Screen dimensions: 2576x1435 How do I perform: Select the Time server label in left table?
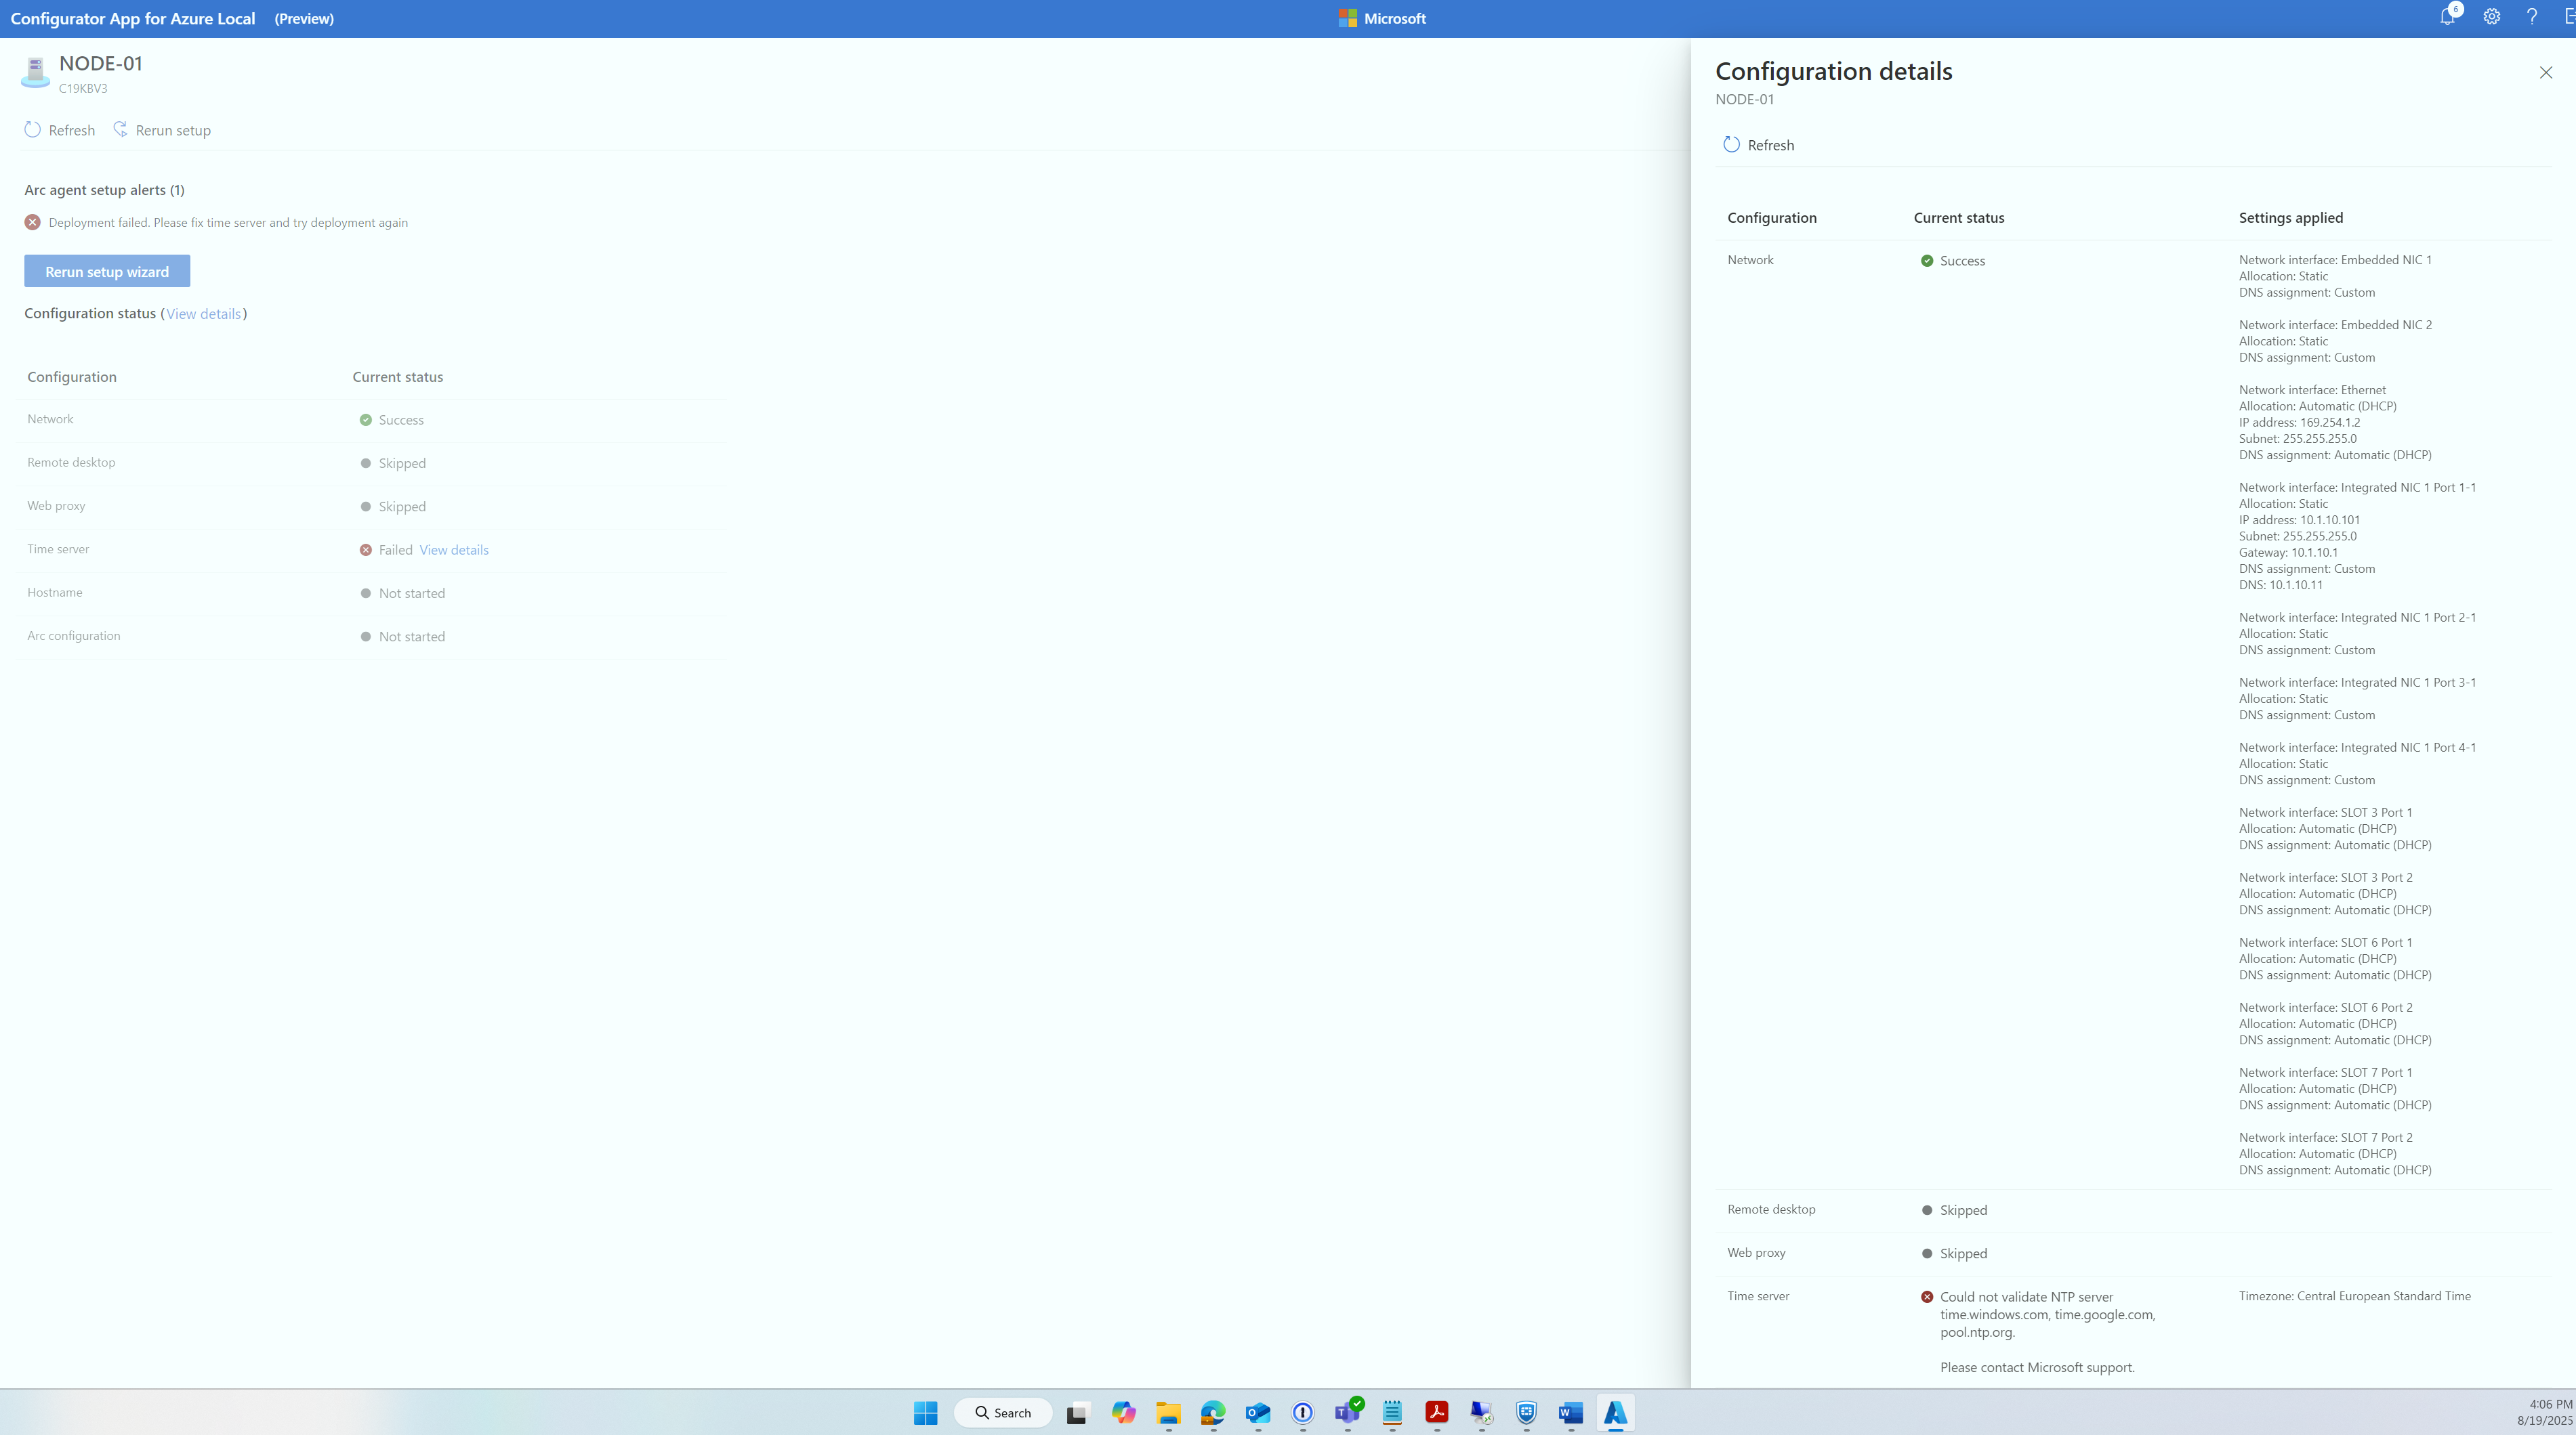[58, 549]
